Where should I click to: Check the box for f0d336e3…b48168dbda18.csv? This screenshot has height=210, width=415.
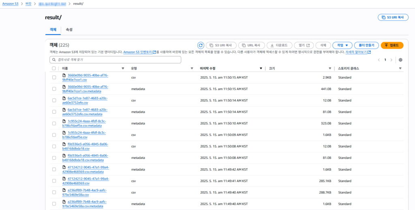pos(54,146)
